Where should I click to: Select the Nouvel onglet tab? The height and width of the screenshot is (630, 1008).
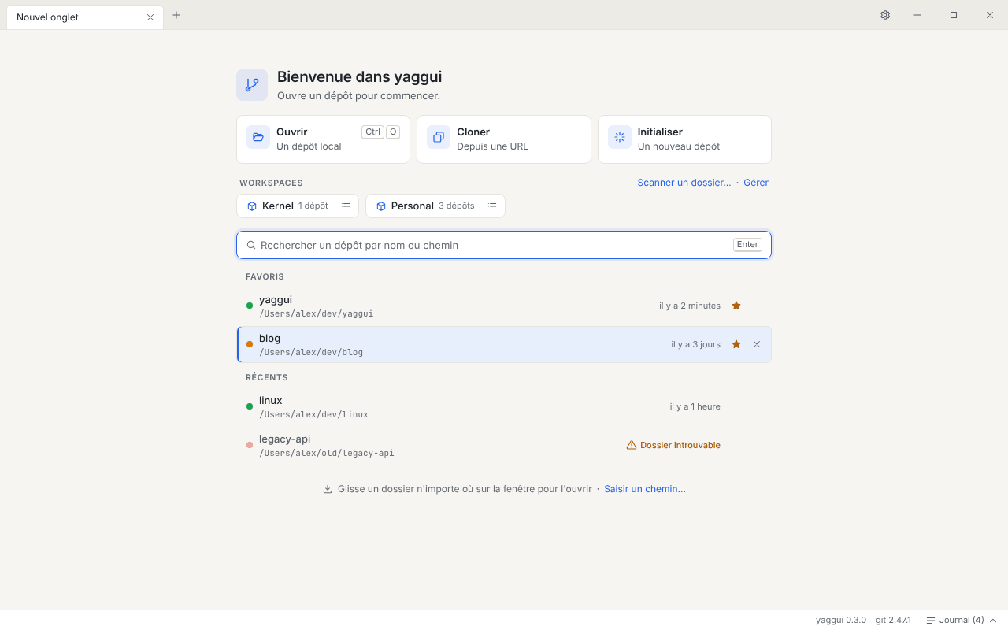pyautogui.click(x=85, y=17)
